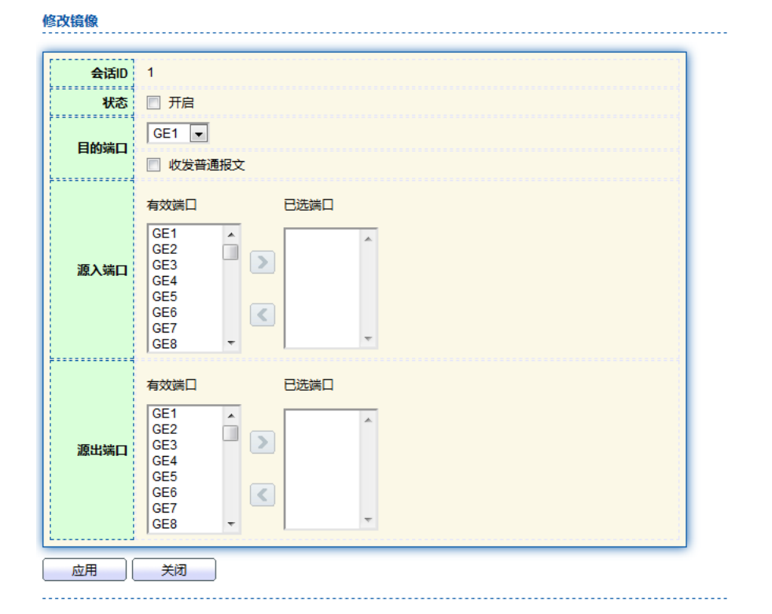Click the 源出端口 list scrollbar thumb
Viewport: 772px width, 614px height.
tap(230, 433)
